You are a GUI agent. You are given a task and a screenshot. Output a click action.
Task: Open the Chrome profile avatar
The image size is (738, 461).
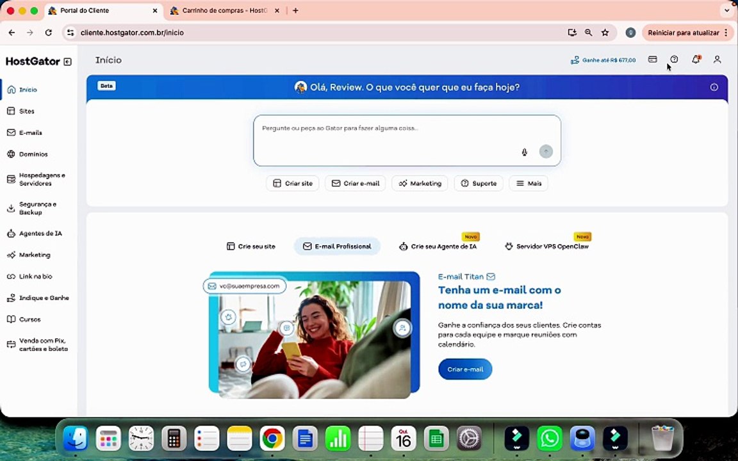pos(630,33)
